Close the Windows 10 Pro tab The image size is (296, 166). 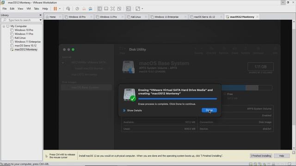tap(91, 17)
